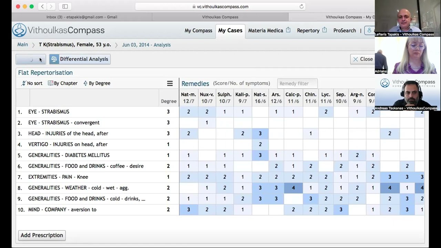
Task: Click the Close X icon
Action: [x=356, y=59]
